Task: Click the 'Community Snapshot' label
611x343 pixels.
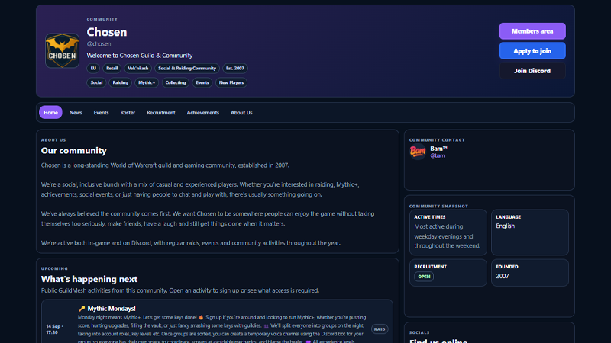Action: tap(438, 206)
